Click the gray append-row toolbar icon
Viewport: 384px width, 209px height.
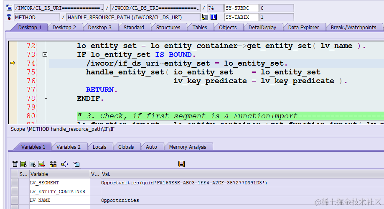[33, 164]
